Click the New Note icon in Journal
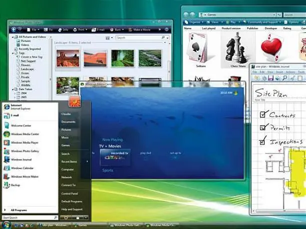The image size is (306, 229). [x=257, y=78]
